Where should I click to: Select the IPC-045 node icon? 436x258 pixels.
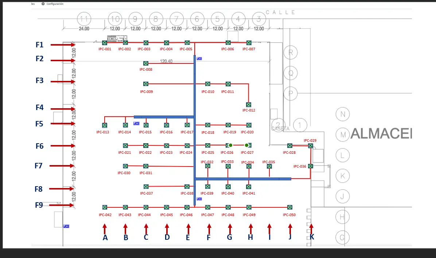pyautogui.click(x=167, y=207)
